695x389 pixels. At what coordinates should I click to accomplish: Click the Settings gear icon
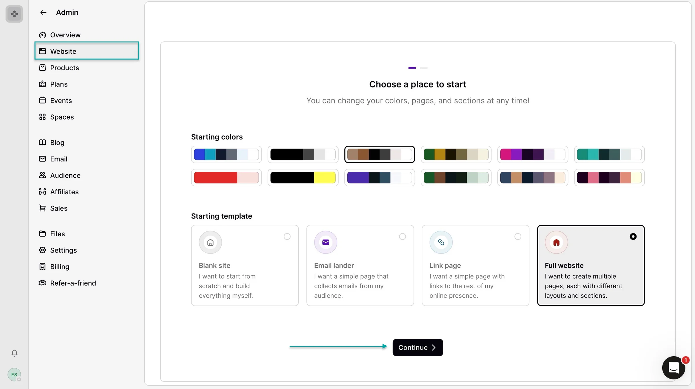coord(43,250)
